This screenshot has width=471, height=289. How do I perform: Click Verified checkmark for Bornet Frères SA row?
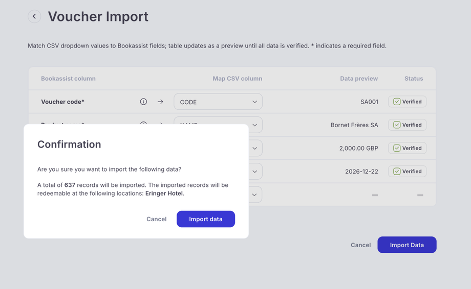397,125
